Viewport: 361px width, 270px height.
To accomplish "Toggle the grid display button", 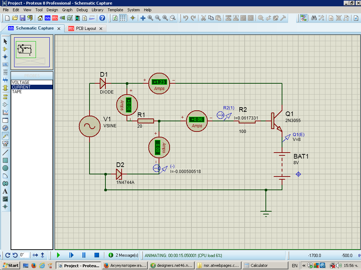I will [x=122, y=18].
